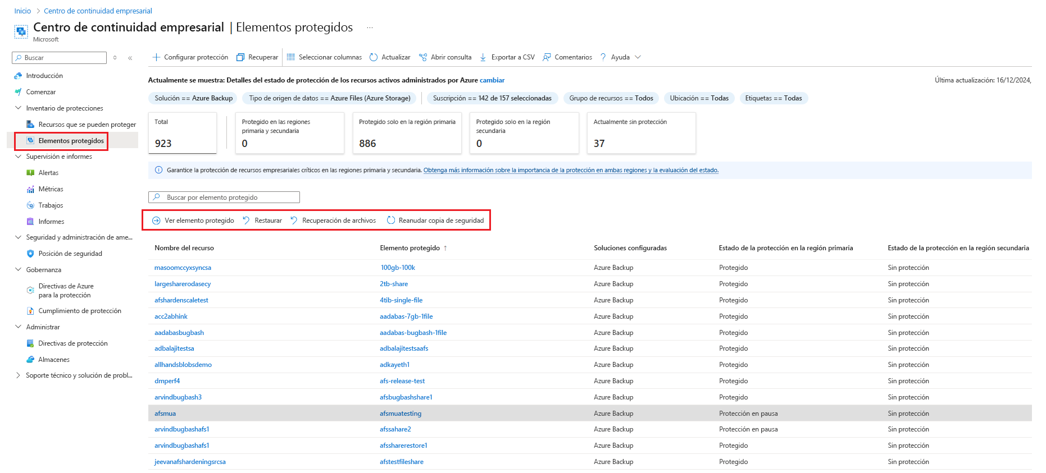Open the masoomccyxsyncsa resource link
1046x473 pixels.
[x=183, y=268]
